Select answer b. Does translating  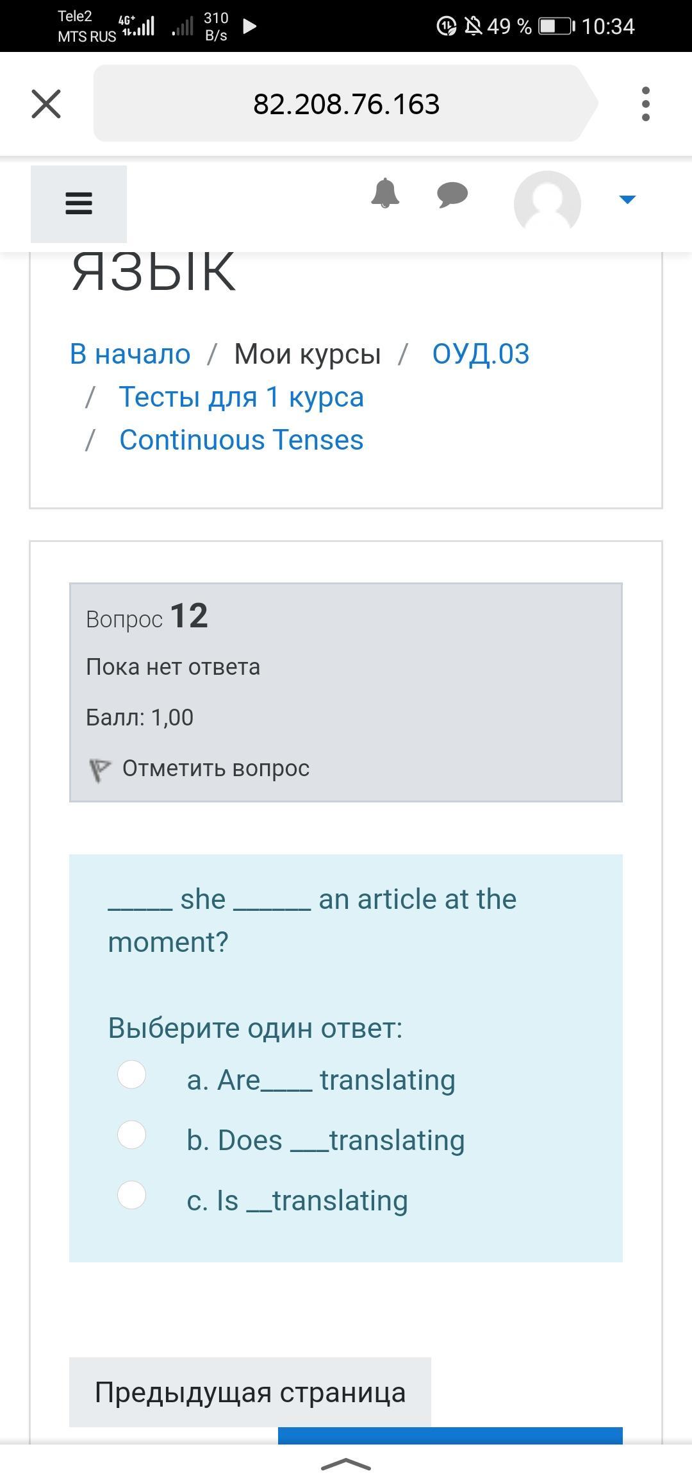point(132,1135)
